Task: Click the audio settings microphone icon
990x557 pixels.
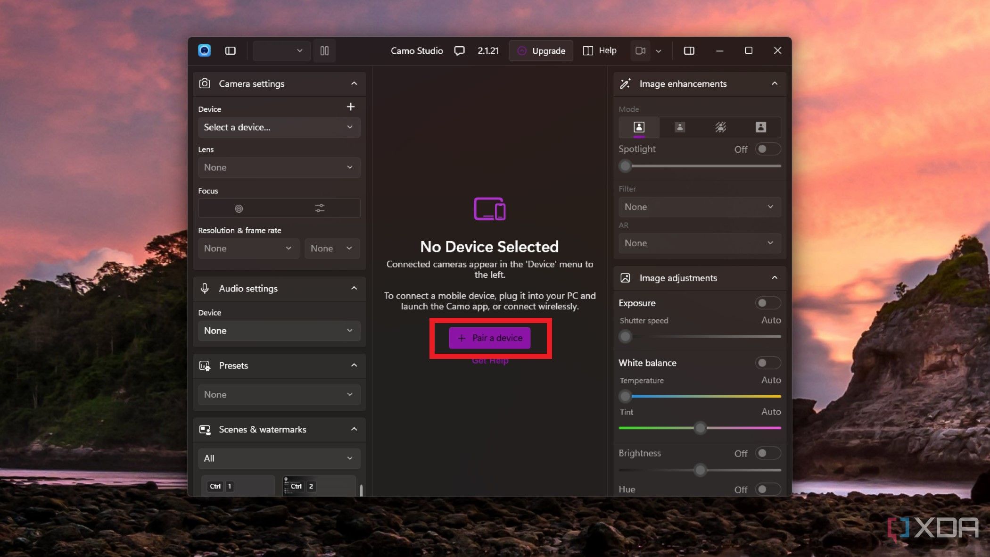Action: pyautogui.click(x=204, y=288)
